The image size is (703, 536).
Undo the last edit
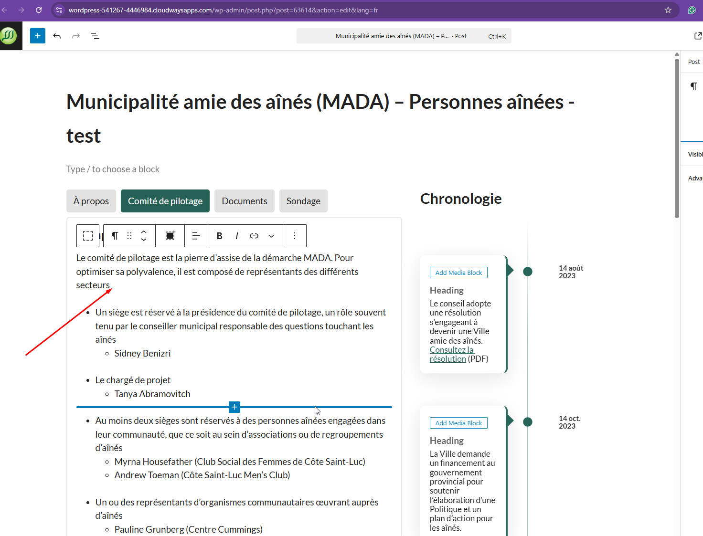pyautogui.click(x=57, y=36)
